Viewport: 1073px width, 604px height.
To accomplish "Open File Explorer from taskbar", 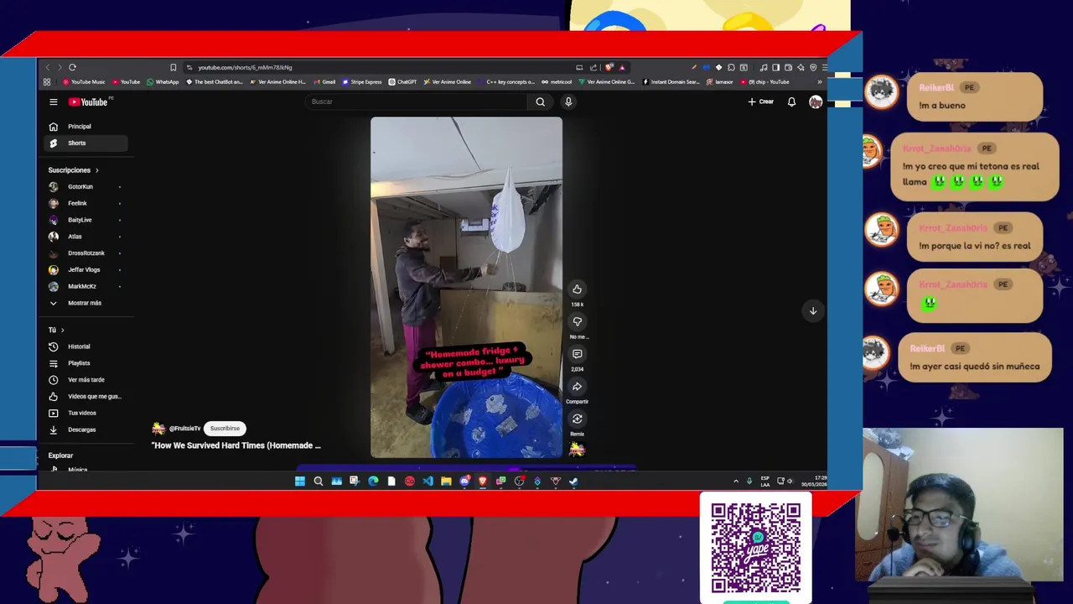I will point(446,481).
